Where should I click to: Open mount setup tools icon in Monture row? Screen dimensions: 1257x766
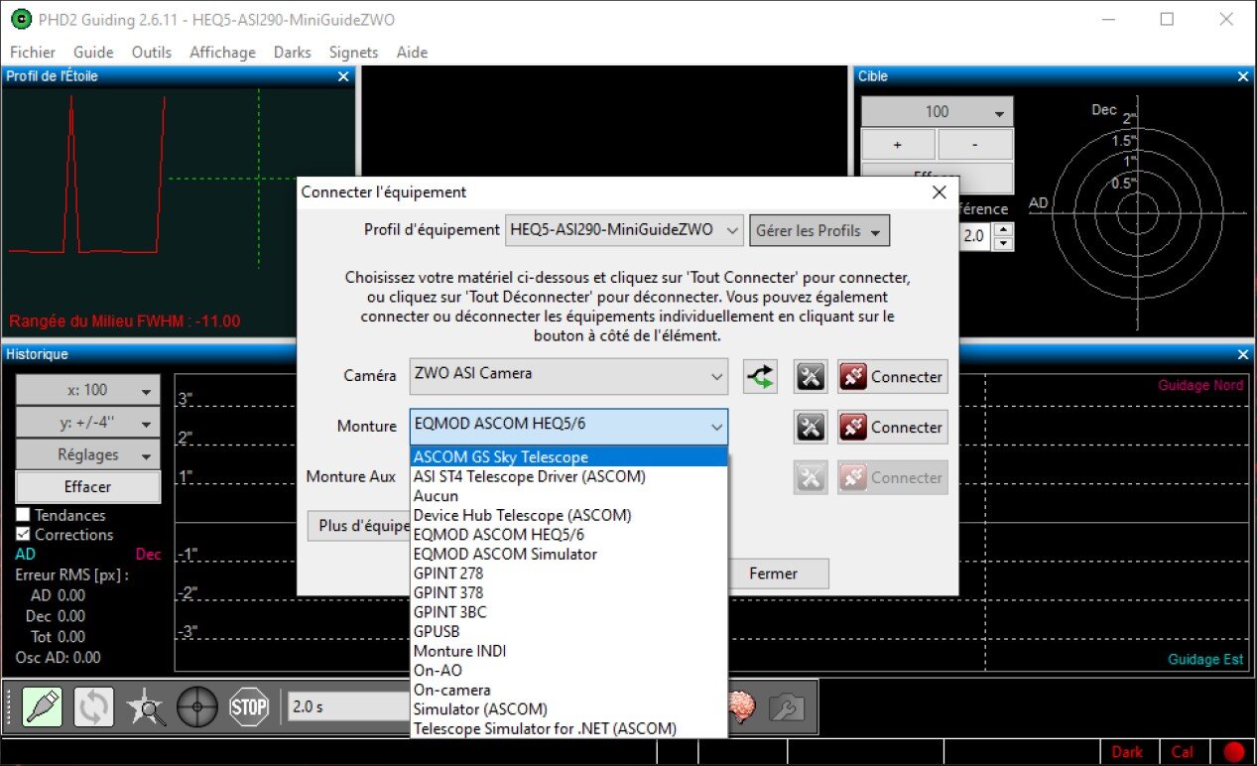pyautogui.click(x=811, y=427)
